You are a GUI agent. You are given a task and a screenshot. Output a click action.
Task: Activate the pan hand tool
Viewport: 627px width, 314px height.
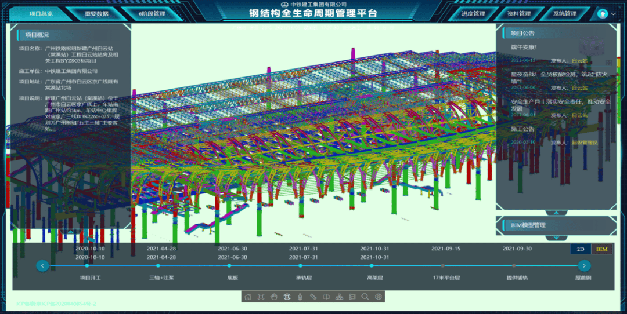(273, 297)
